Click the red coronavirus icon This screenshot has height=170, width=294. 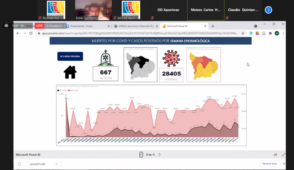point(171,58)
